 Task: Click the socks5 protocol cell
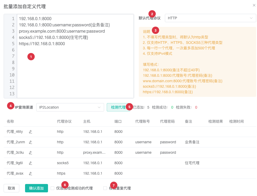coord(63,163)
